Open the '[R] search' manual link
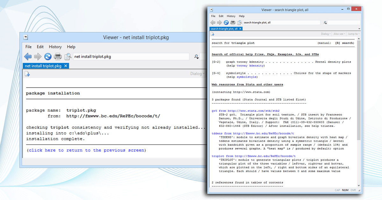The height and width of the screenshot is (200, 382). click(x=344, y=43)
